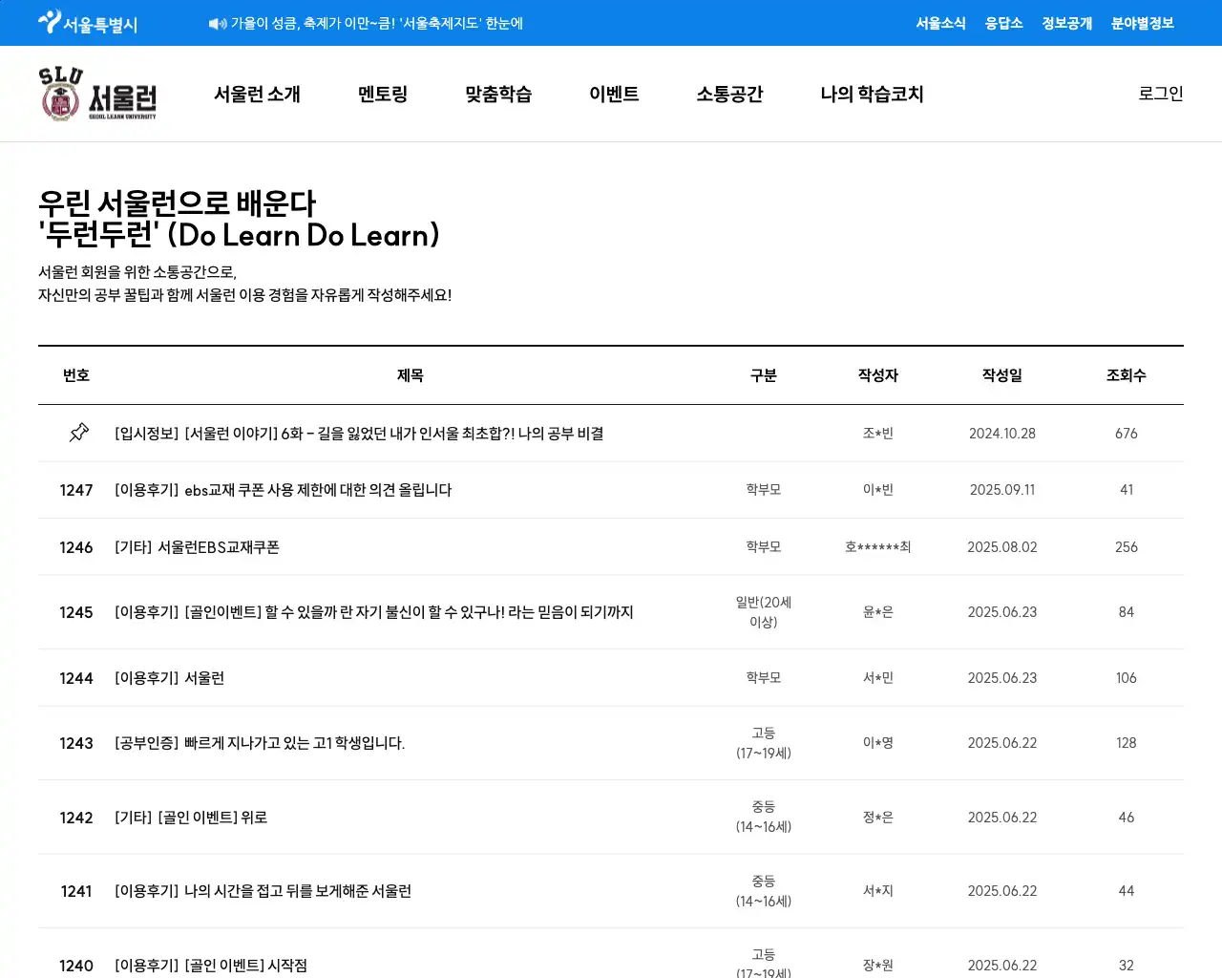Open pinned post 서울런 이야기 6화
The height and width of the screenshot is (978, 1222).
pyautogui.click(x=359, y=434)
